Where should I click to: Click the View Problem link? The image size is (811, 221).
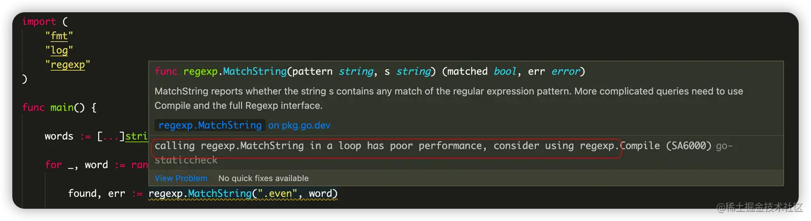pos(181,178)
